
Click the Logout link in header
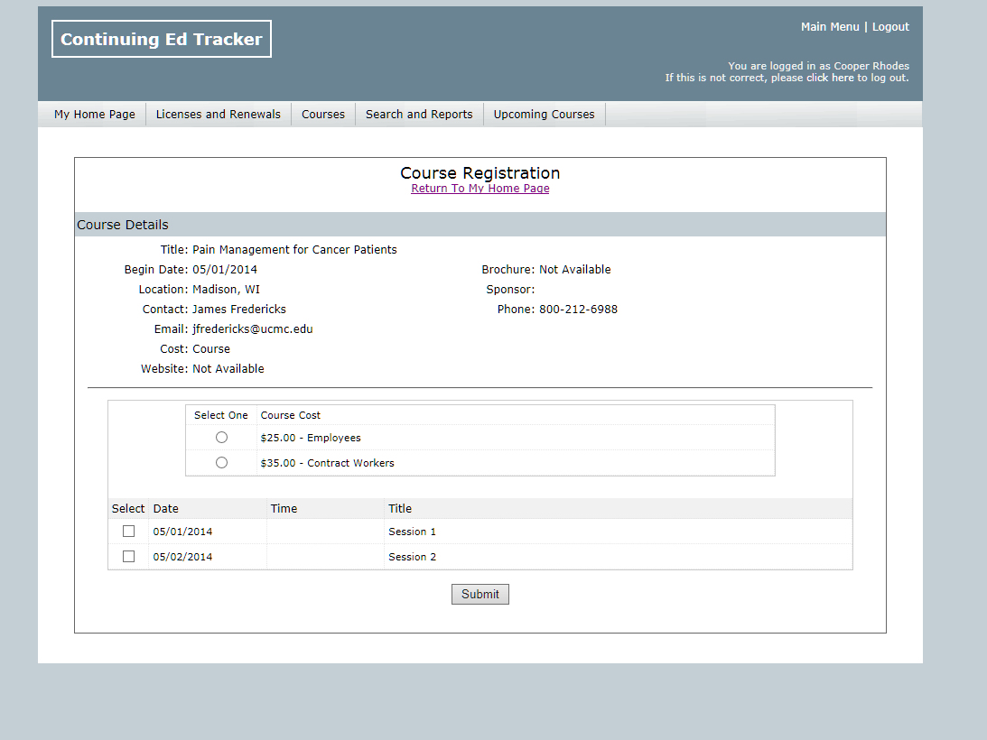coord(890,27)
